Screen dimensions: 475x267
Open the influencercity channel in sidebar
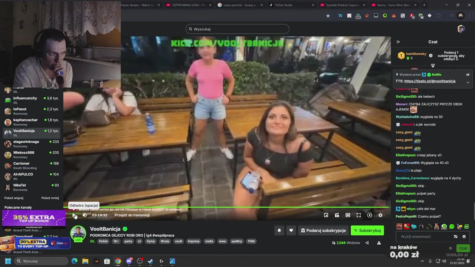tap(32, 100)
